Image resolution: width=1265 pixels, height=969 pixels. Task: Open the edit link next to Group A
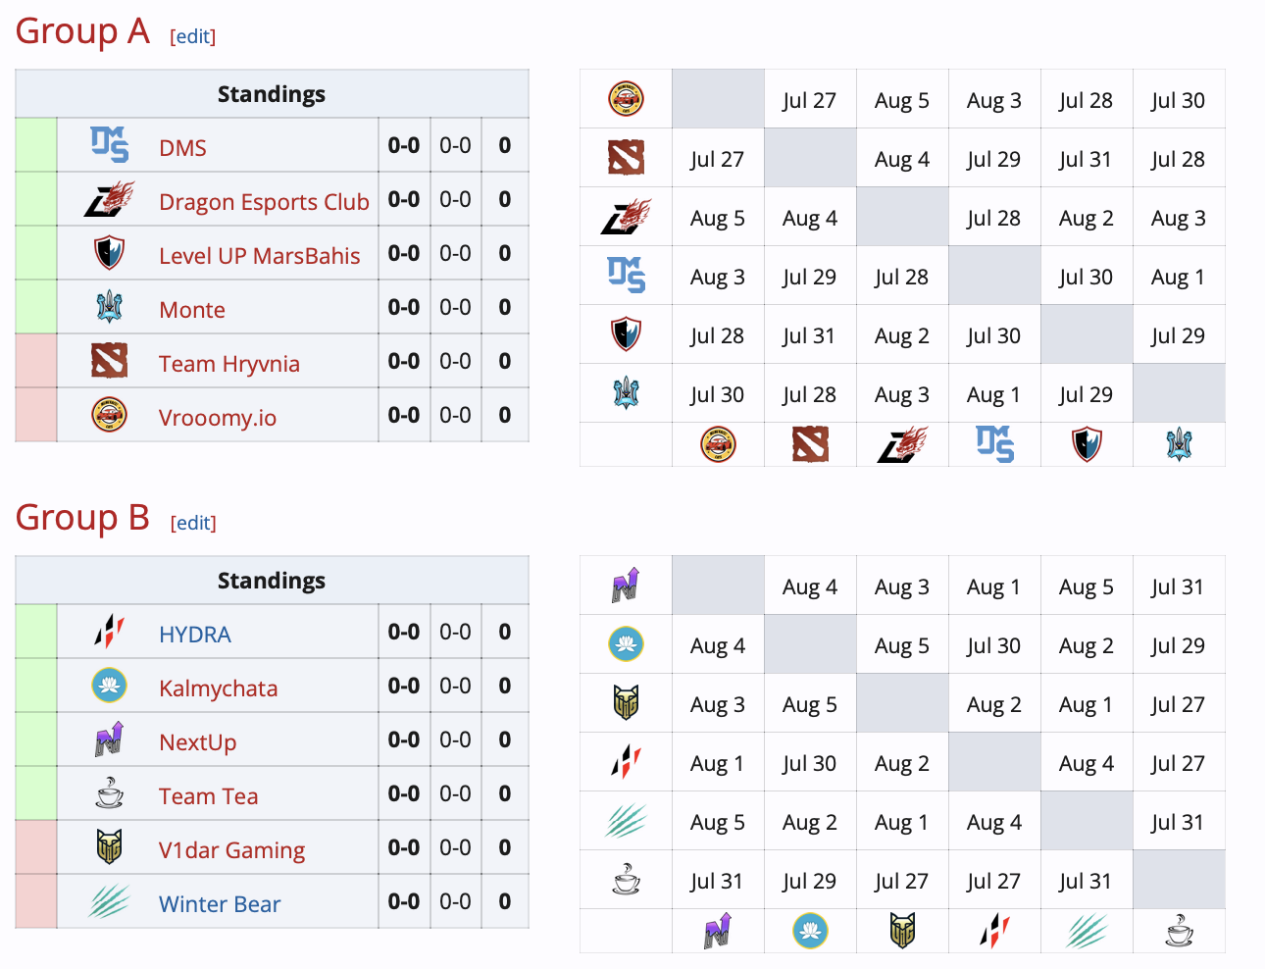pos(192,36)
